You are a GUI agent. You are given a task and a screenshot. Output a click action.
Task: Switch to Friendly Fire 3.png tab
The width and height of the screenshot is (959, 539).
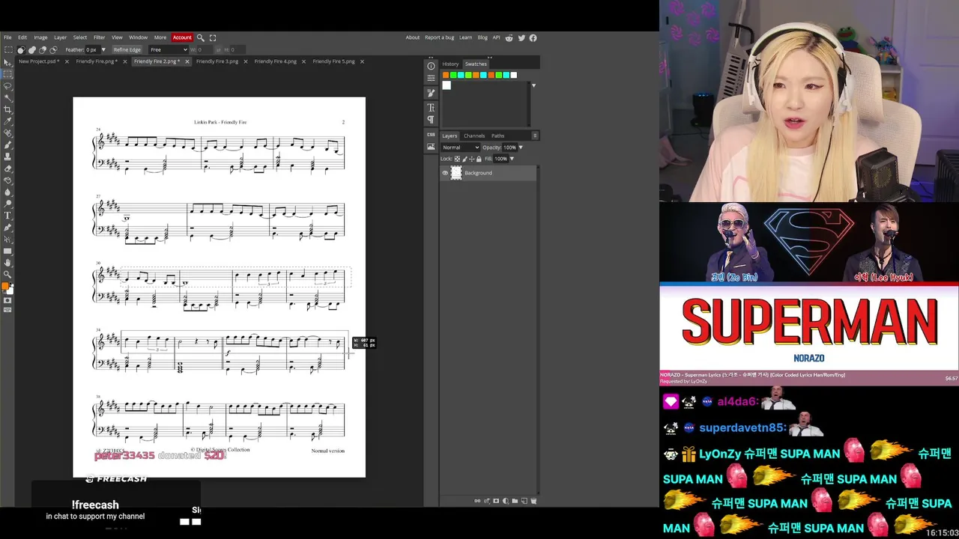pyautogui.click(x=217, y=61)
